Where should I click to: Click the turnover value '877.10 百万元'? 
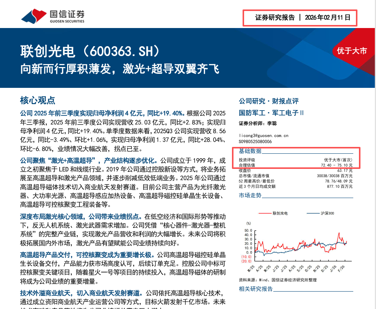pyautogui.click(x=340, y=186)
